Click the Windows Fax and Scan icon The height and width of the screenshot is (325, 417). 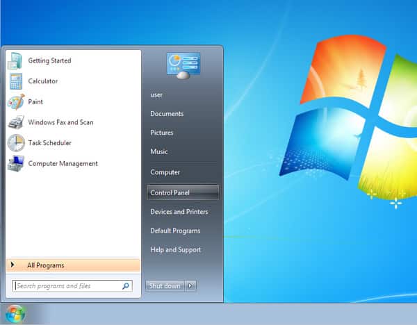16,122
